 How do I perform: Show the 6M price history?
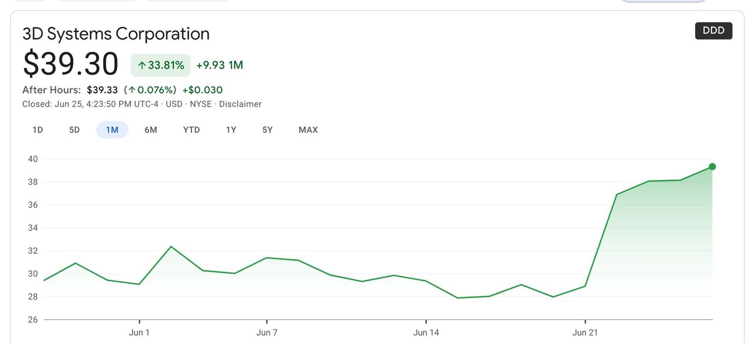point(151,130)
